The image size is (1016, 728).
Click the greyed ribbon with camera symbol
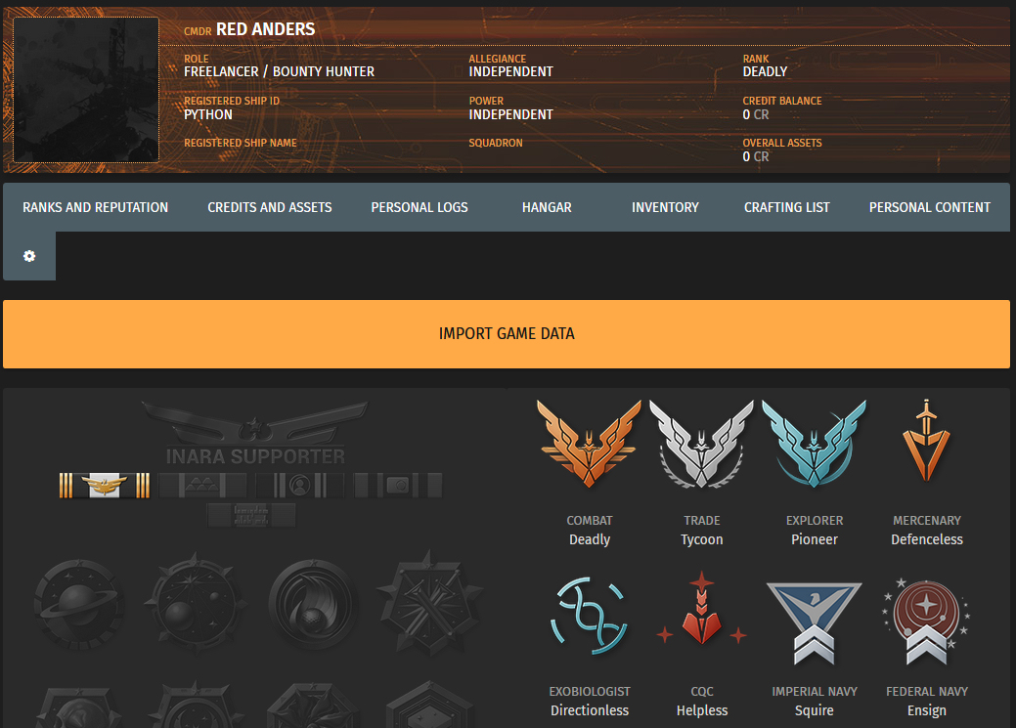click(x=397, y=485)
